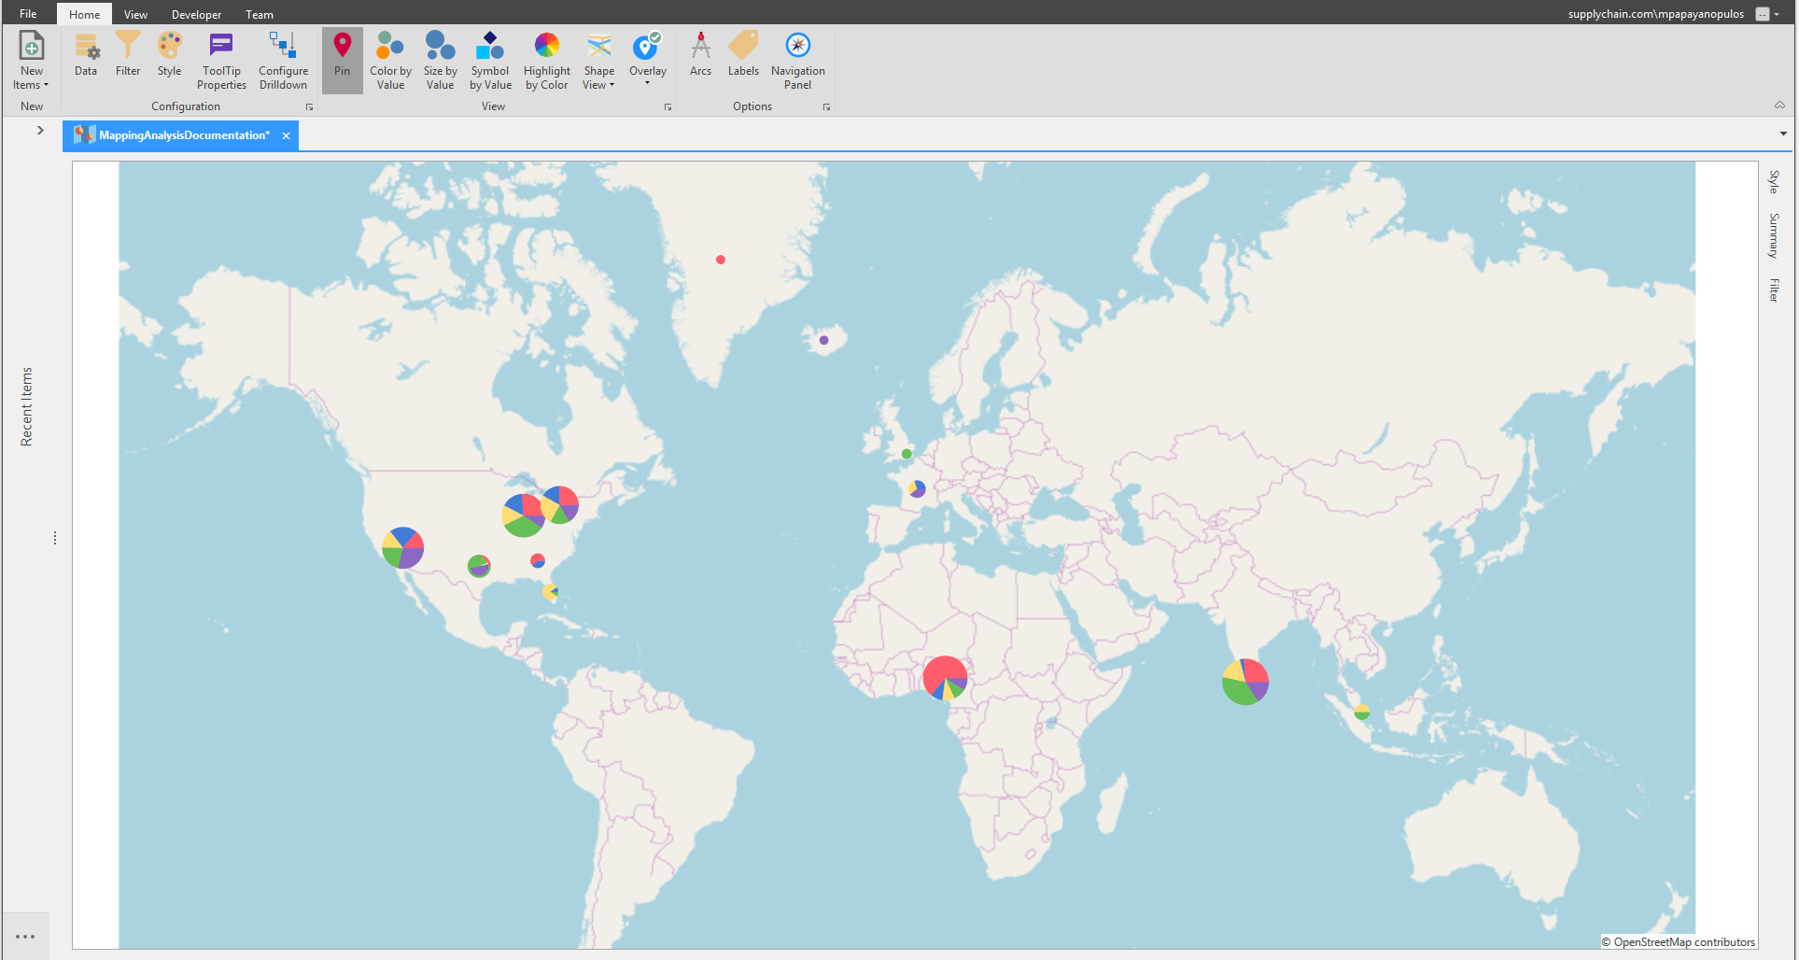
Task: Click Configure Drilldown
Action: (283, 61)
